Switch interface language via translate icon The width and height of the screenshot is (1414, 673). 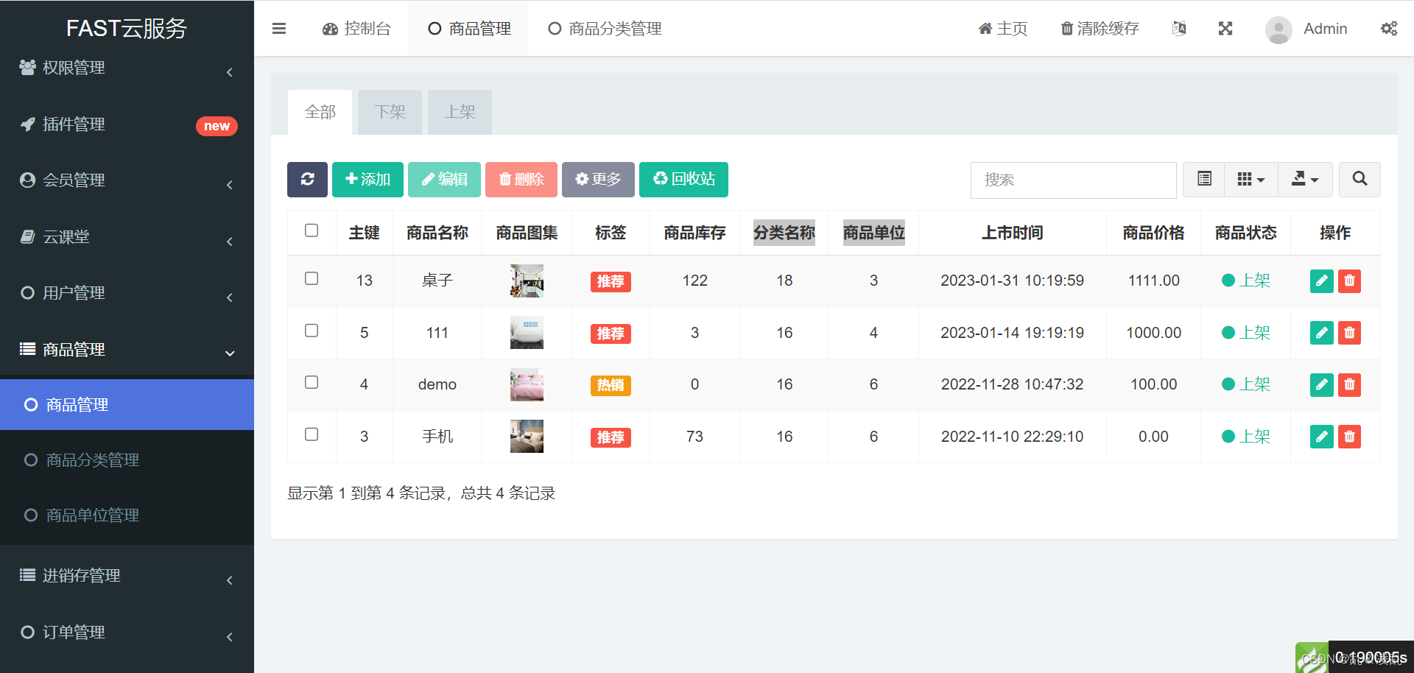click(1179, 28)
